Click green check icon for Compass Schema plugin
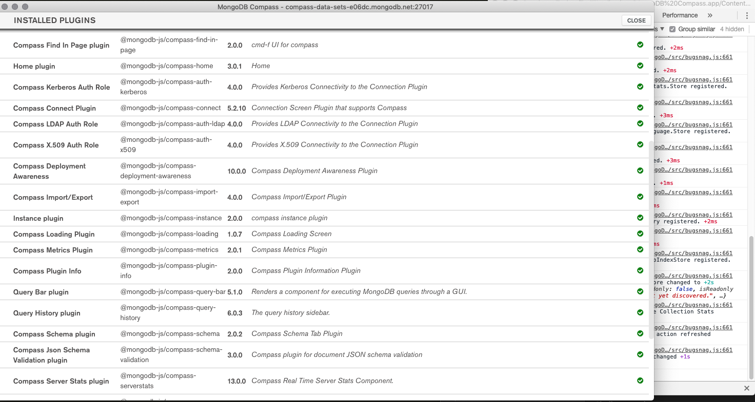Image resolution: width=755 pixels, height=402 pixels. [x=640, y=333]
